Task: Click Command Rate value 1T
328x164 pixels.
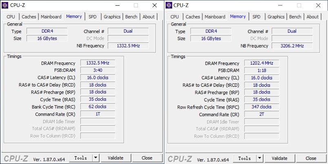Action: (x=98, y=114)
